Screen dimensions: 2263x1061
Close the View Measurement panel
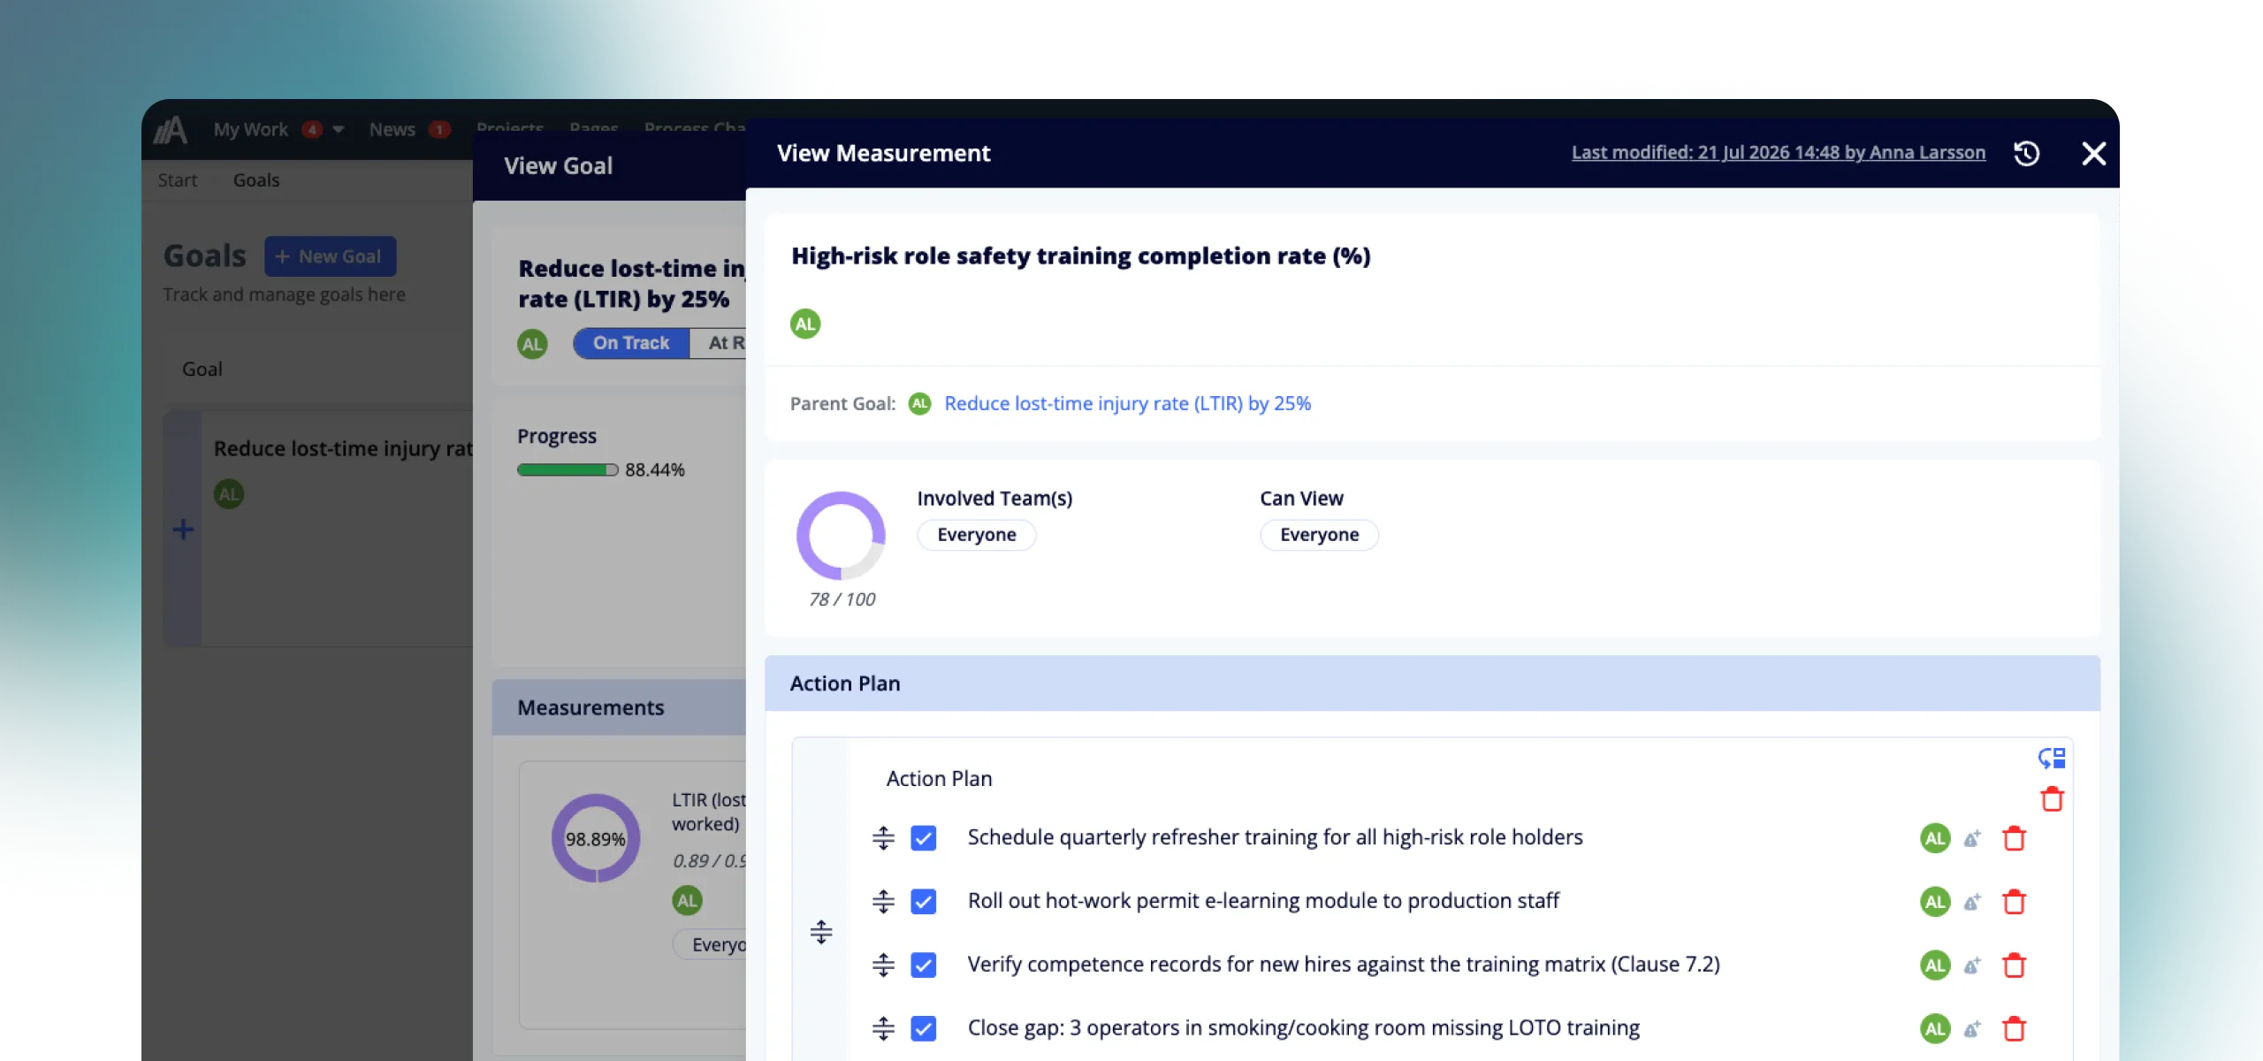tap(2093, 154)
